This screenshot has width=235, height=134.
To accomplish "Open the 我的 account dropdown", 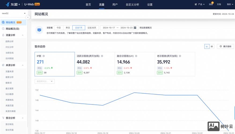I will click(x=230, y=4).
